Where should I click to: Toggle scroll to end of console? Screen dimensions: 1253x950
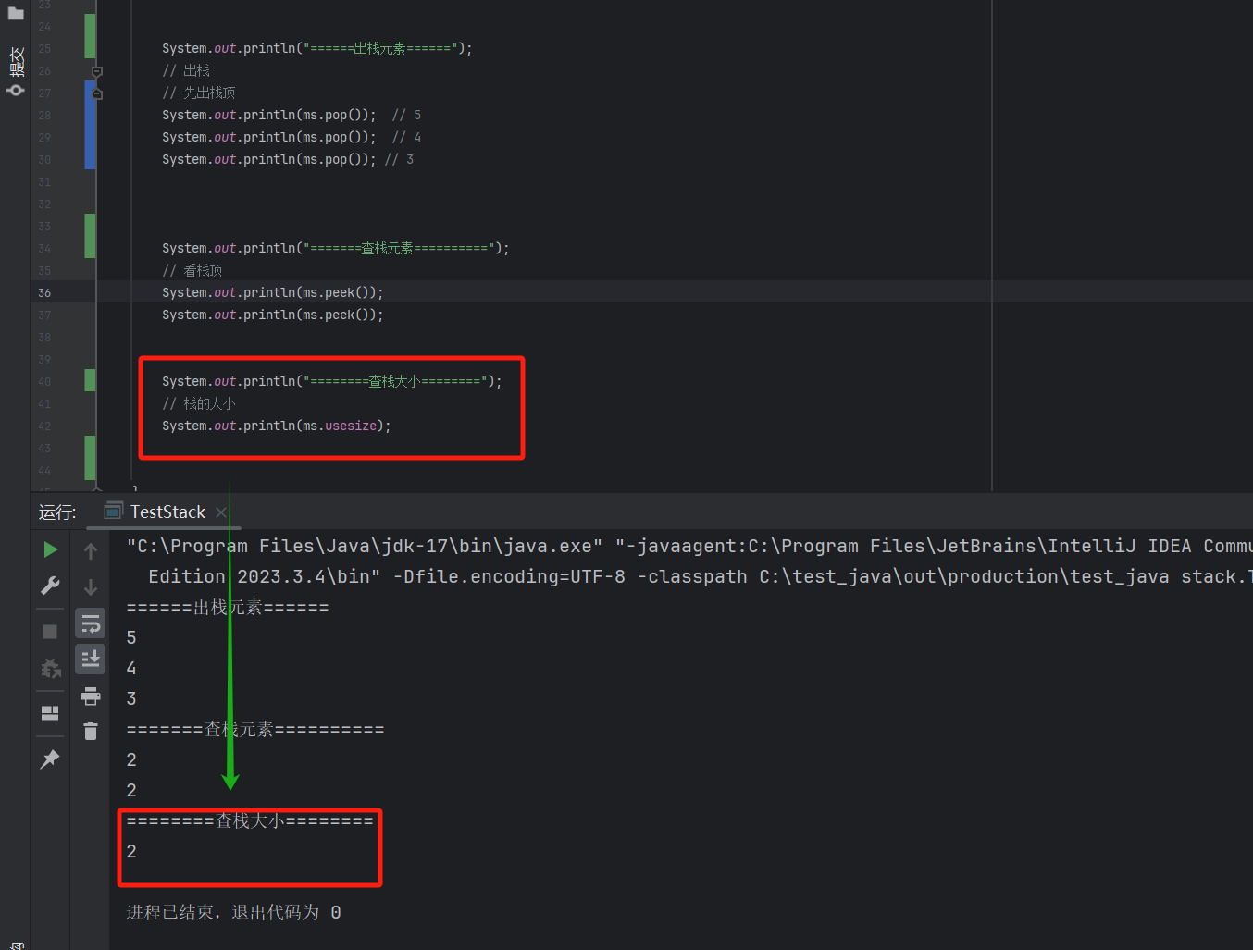click(91, 660)
